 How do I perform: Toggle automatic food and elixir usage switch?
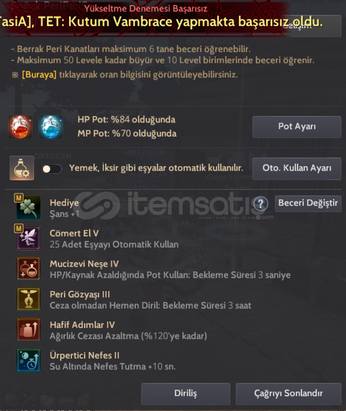pos(52,169)
